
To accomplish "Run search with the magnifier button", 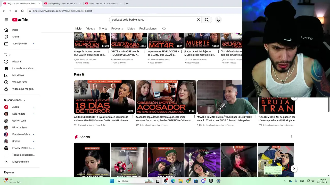I will 207,20.
